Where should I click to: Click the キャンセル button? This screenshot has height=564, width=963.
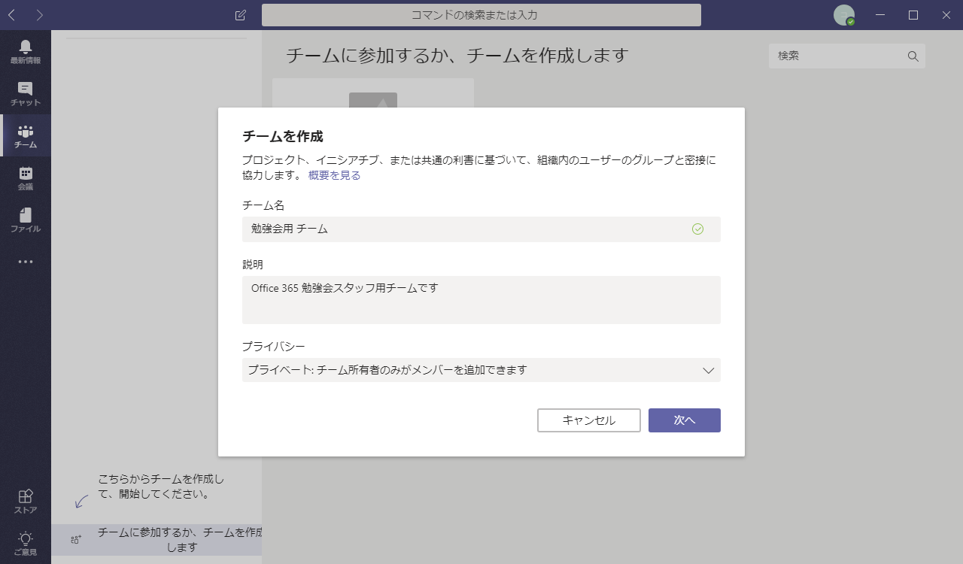pos(588,420)
